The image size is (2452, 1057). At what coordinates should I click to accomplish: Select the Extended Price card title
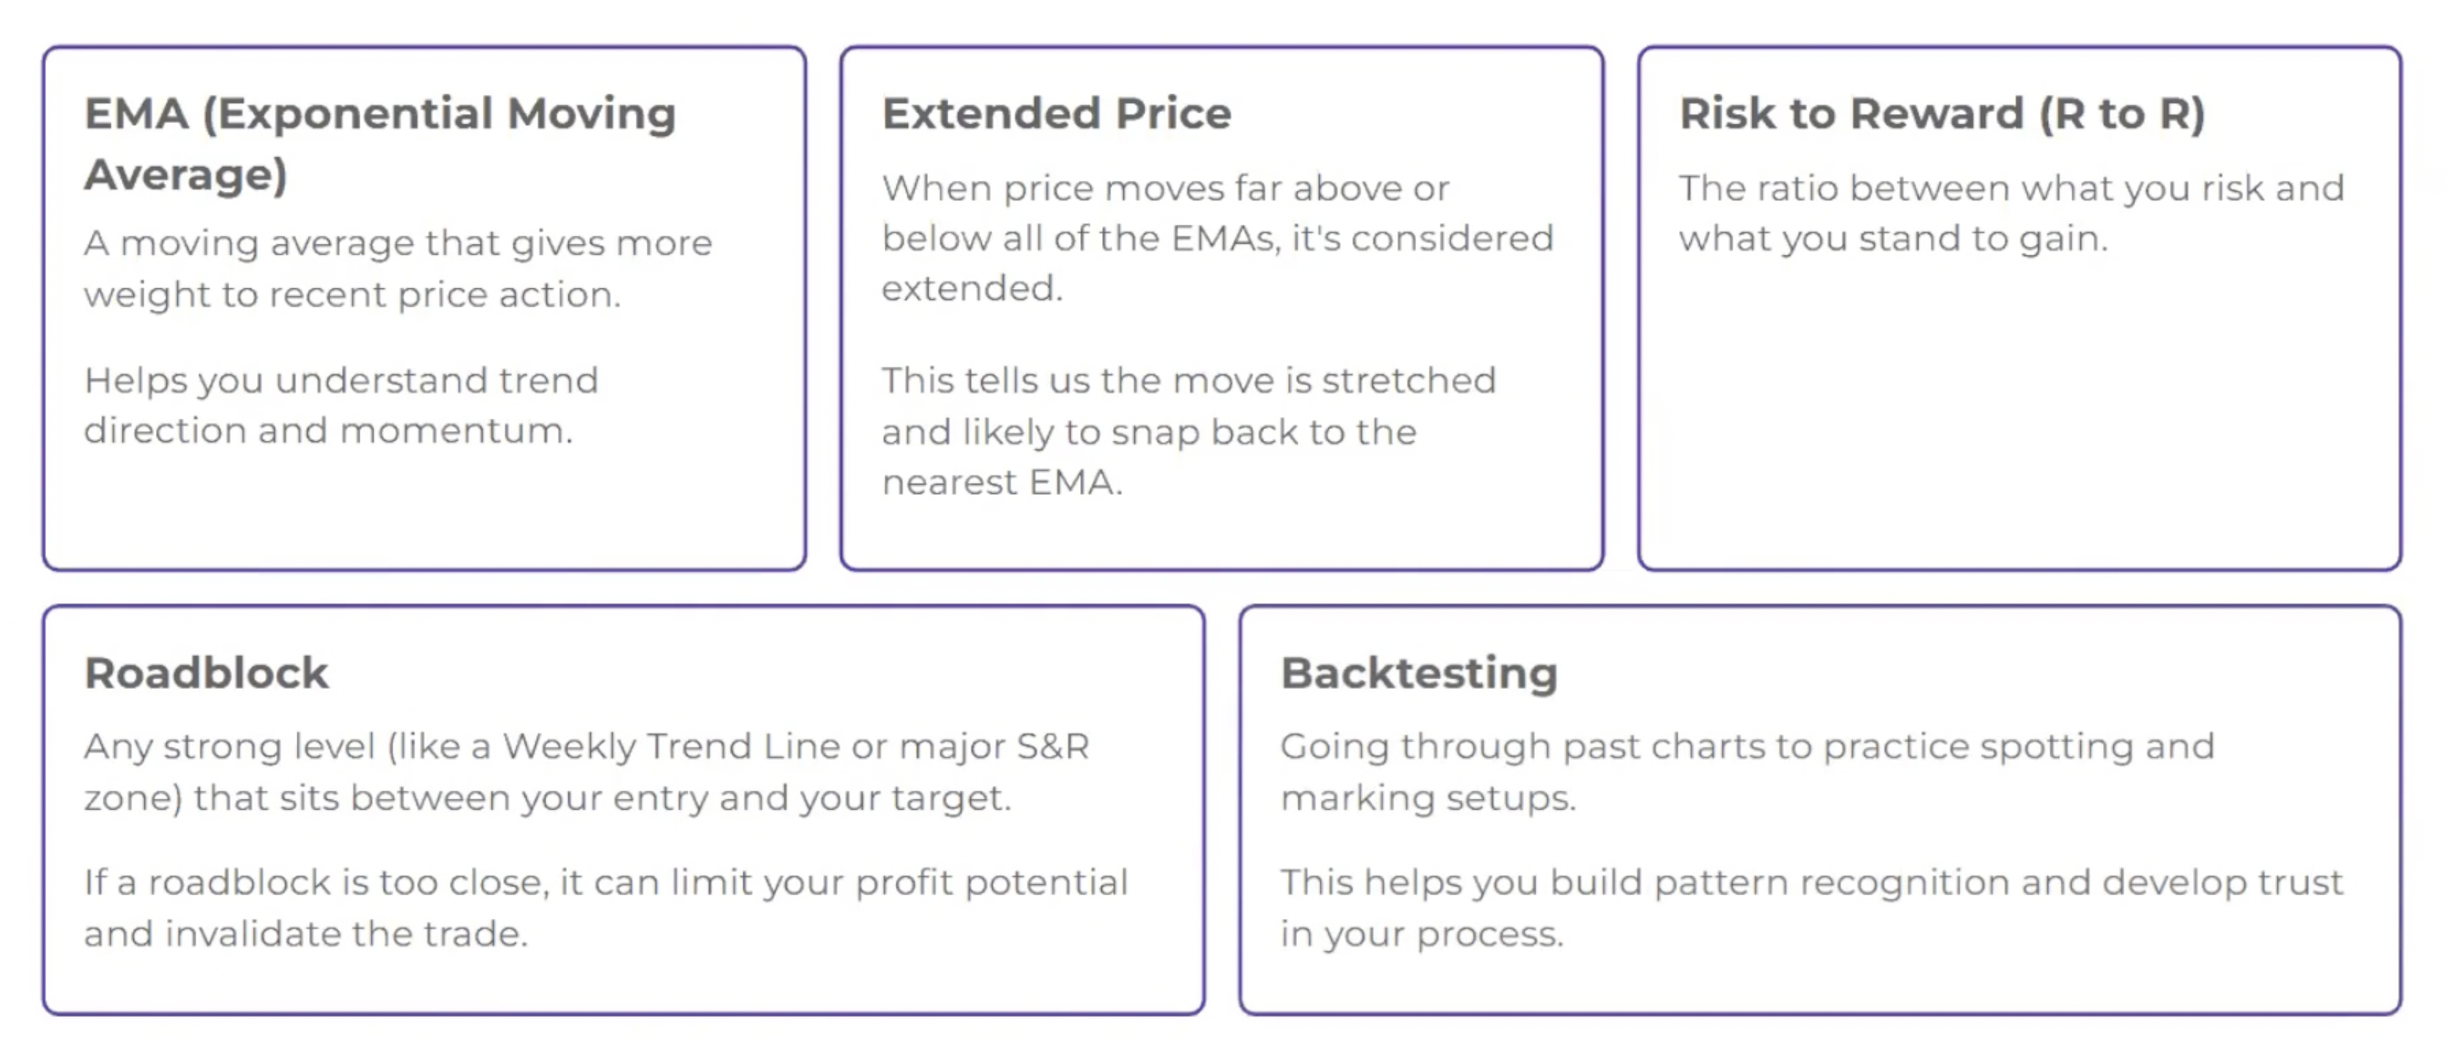point(1056,113)
